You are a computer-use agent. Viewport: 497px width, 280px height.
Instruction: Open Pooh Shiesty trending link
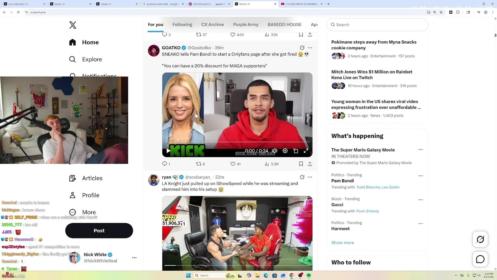[x=368, y=211]
